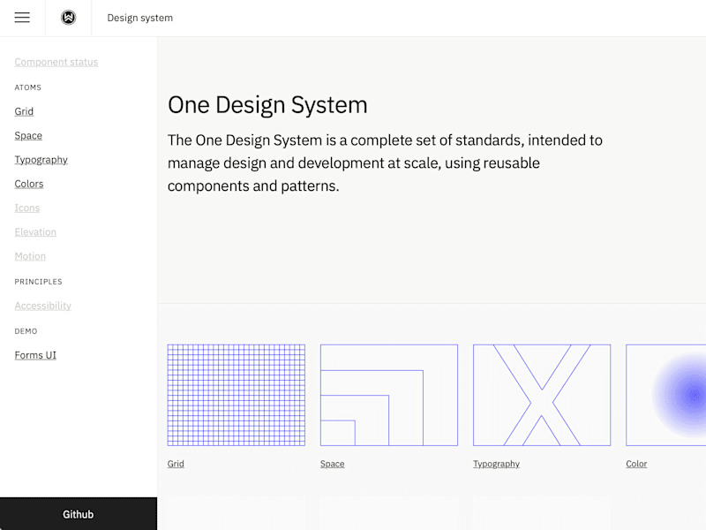Open Elevation in the sidebar

tap(35, 232)
